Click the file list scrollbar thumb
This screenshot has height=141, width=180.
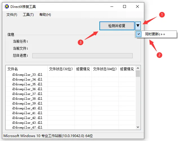(138, 74)
